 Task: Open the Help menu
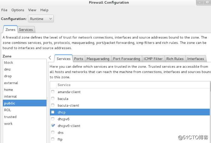click(x=44, y=10)
